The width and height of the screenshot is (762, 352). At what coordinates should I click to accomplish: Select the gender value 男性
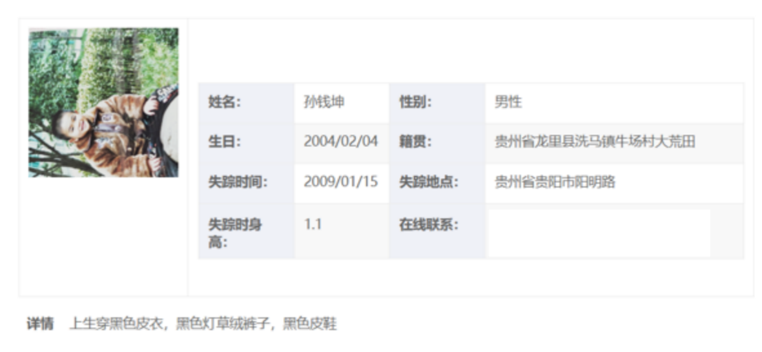coord(508,103)
